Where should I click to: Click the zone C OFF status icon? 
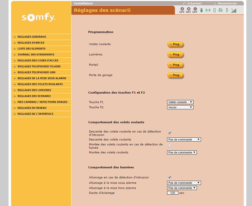point(195,10)
